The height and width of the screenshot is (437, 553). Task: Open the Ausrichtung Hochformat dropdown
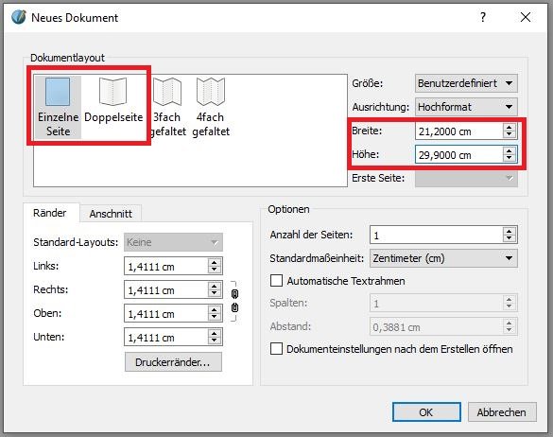tap(466, 107)
